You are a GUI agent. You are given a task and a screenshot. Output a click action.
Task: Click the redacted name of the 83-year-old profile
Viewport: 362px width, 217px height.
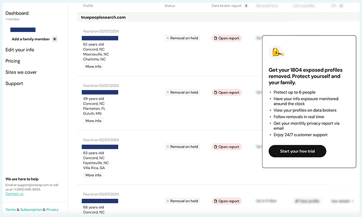pos(100,147)
